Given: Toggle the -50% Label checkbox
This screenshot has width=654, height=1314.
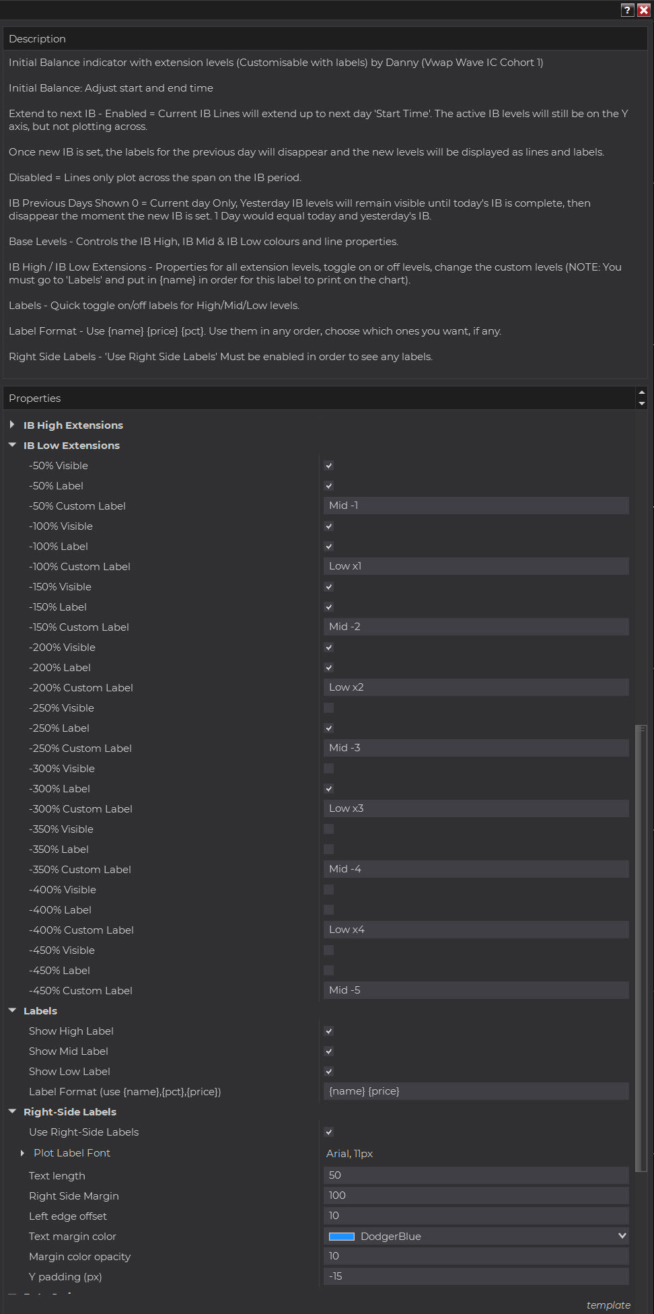Looking at the screenshot, I should [x=329, y=485].
